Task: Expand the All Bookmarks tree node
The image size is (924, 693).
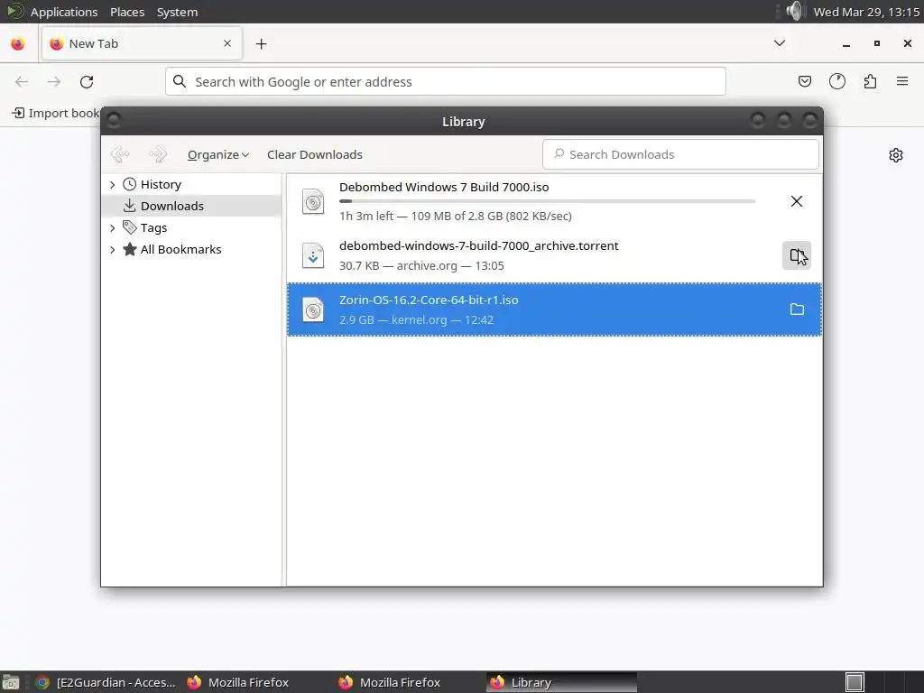Action: tap(113, 250)
